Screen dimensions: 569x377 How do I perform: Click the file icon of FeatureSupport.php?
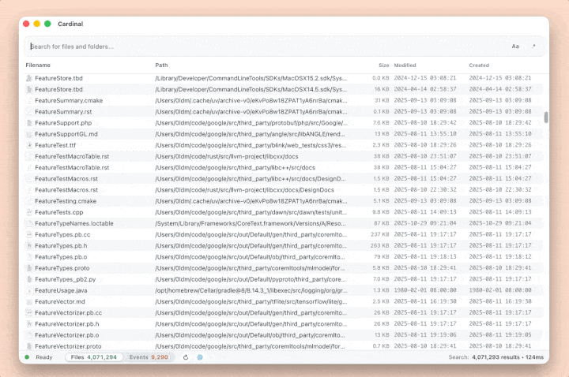click(x=29, y=123)
